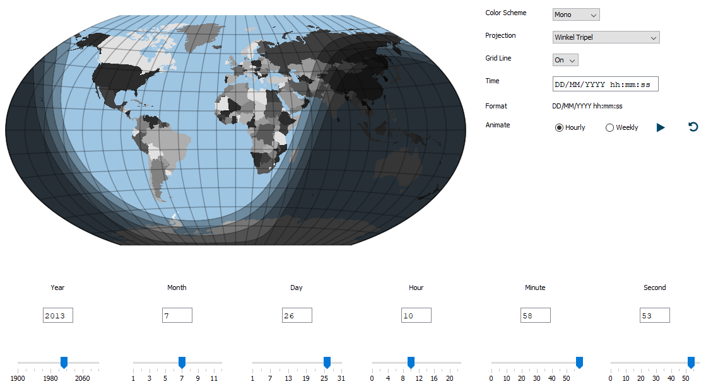
Task: Click the Day slider thumb
Action: click(x=327, y=363)
